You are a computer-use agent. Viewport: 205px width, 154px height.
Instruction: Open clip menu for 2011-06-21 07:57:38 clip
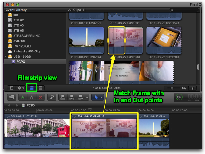coord(7,117)
